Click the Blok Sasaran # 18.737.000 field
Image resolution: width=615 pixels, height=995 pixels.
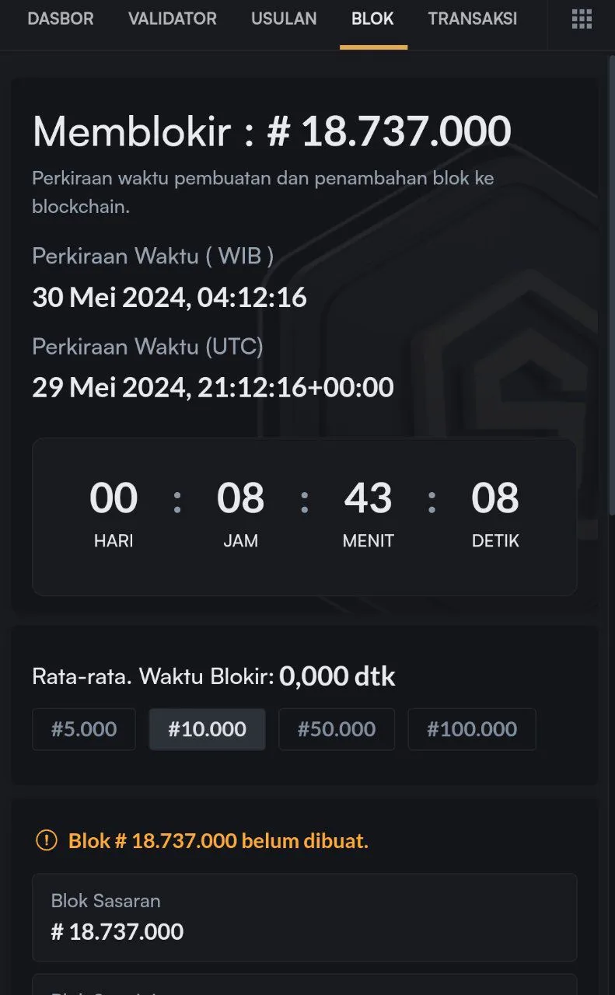(x=305, y=917)
